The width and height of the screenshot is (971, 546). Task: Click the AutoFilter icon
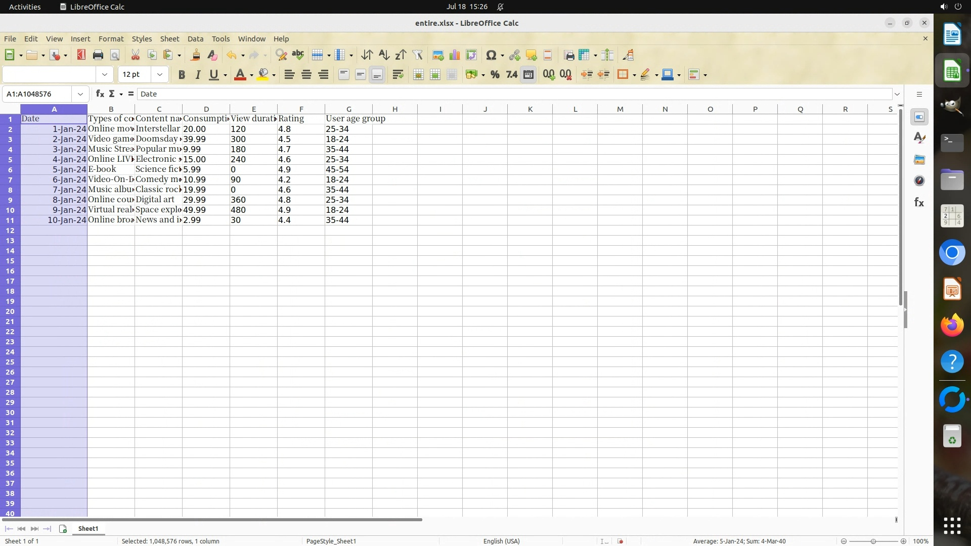coord(417,55)
